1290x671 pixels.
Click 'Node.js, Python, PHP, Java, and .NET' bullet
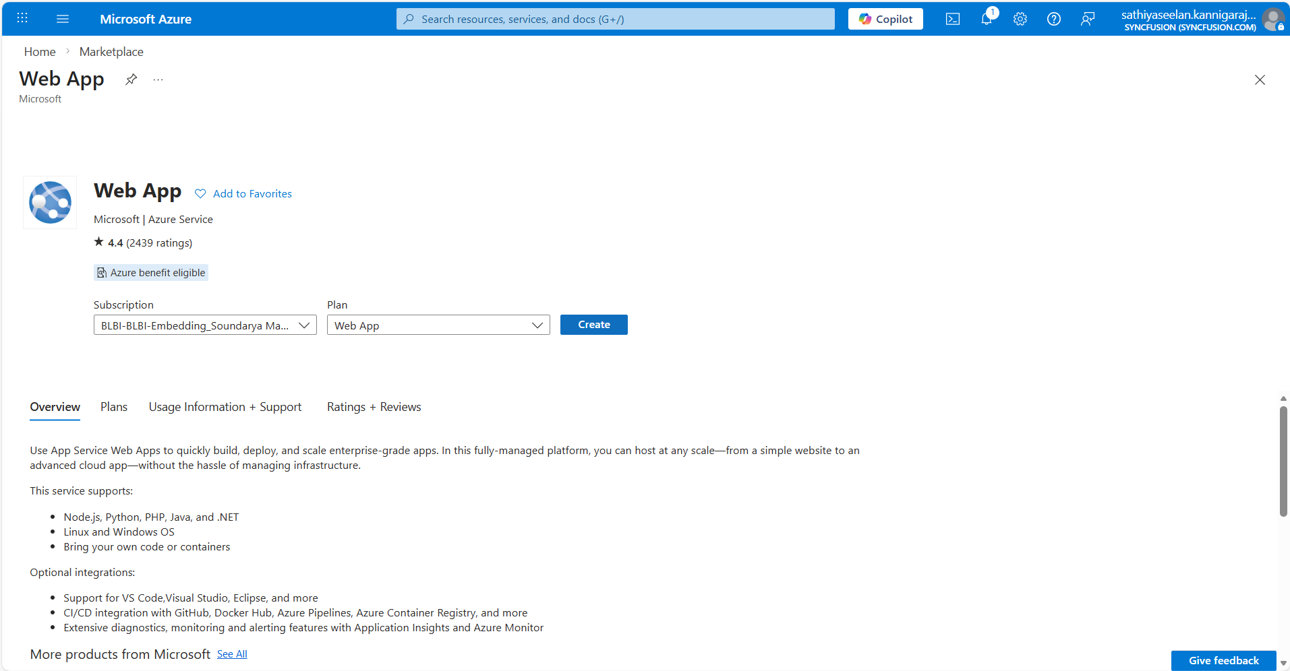tap(151, 517)
